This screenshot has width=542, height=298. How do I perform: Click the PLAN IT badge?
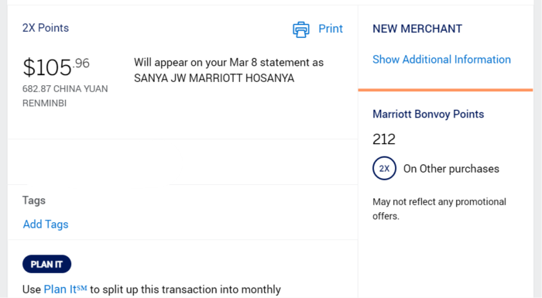tap(46, 264)
